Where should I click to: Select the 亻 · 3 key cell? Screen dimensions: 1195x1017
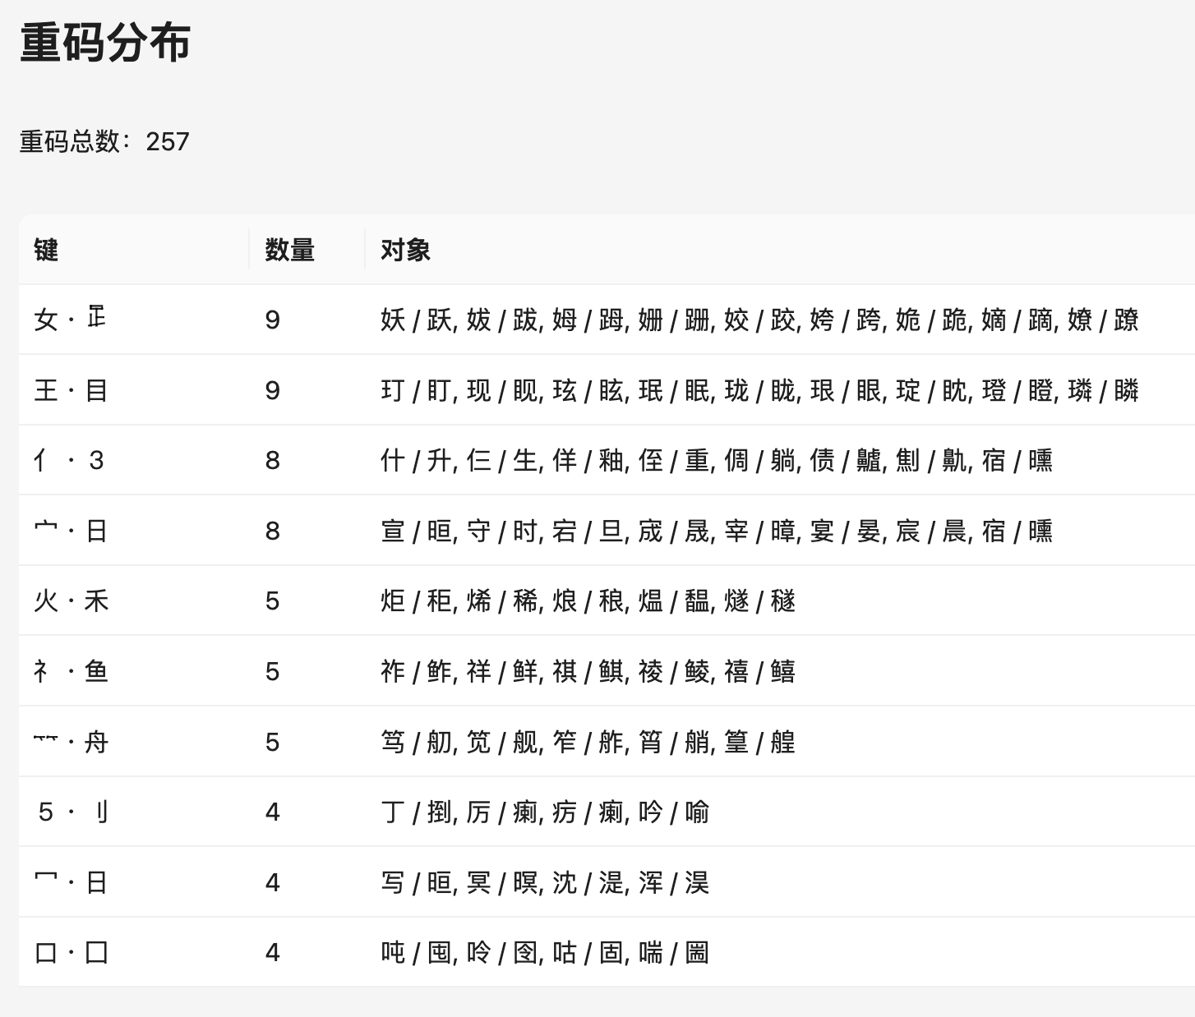coord(69,460)
